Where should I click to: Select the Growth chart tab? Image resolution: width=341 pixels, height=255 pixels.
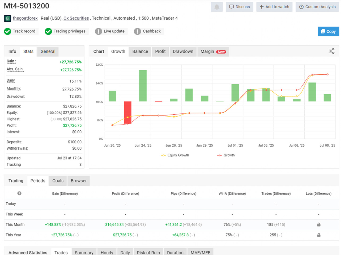pyautogui.click(x=118, y=52)
